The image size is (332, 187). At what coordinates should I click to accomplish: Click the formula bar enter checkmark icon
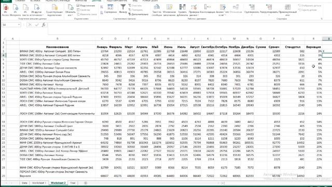coord(37,25)
